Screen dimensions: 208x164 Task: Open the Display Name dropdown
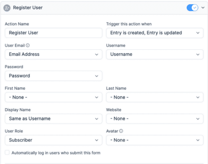coord(53,119)
